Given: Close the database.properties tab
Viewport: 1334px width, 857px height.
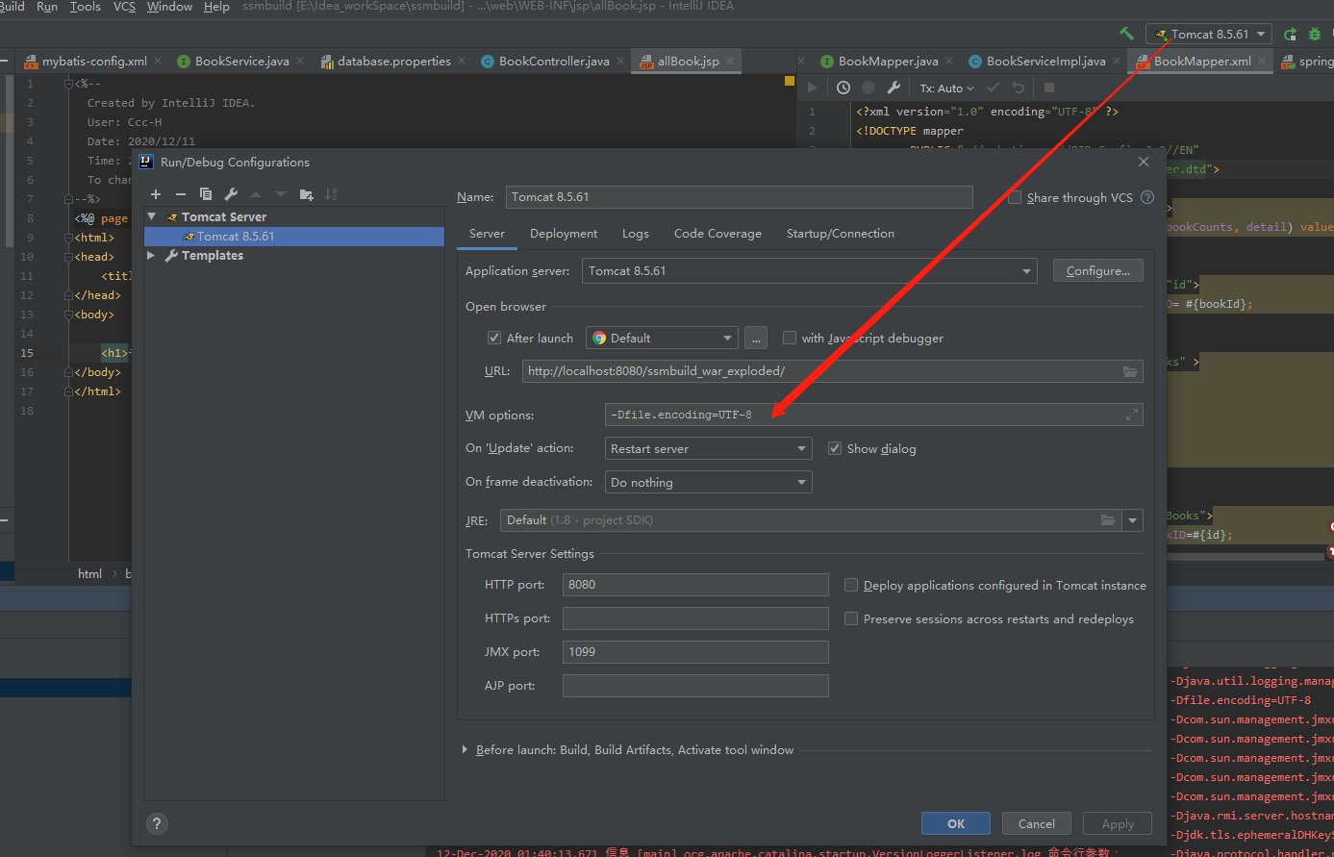Looking at the screenshot, I should pyautogui.click(x=463, y=61).
